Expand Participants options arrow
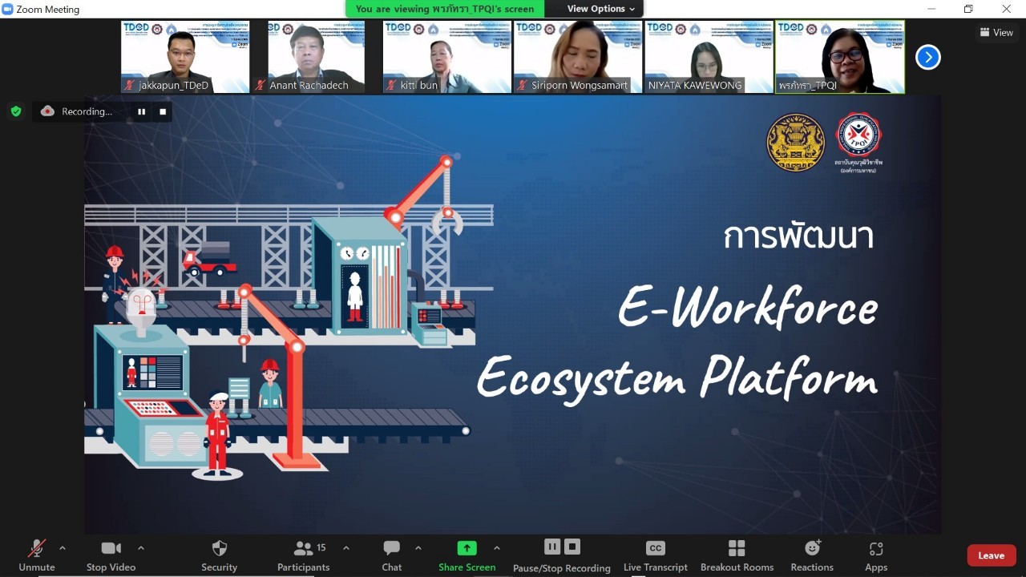 point(346,548)
